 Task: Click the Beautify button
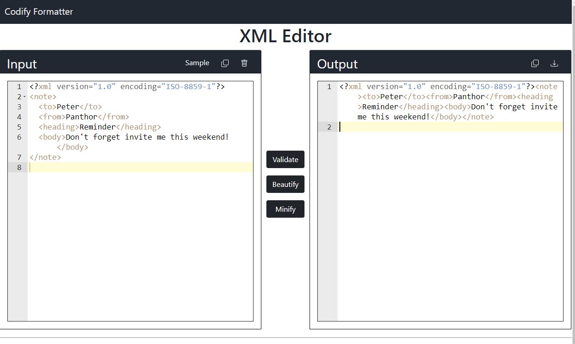point(285,184)
